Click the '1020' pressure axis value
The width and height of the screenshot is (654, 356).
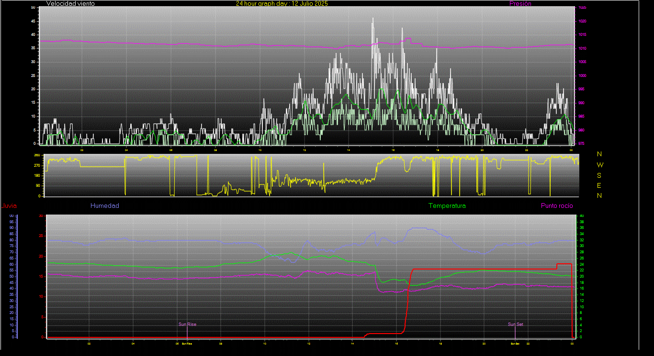582,22
